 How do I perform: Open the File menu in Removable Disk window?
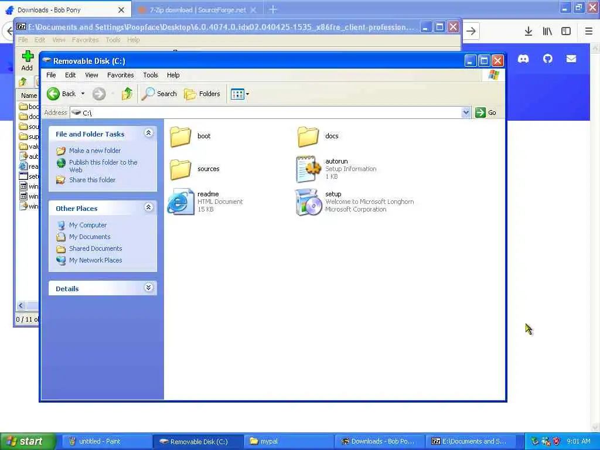[51, 75]
